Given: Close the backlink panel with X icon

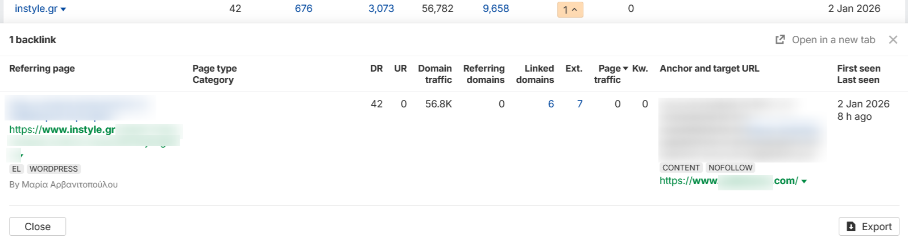Looking at the screenshot, I should (x=893, y=40).
